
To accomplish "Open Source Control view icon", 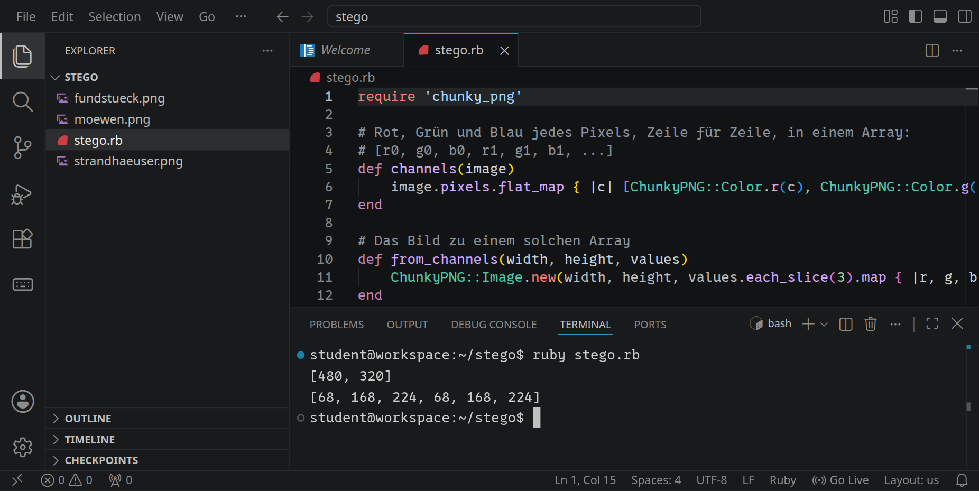I will [x=22, y=147].
